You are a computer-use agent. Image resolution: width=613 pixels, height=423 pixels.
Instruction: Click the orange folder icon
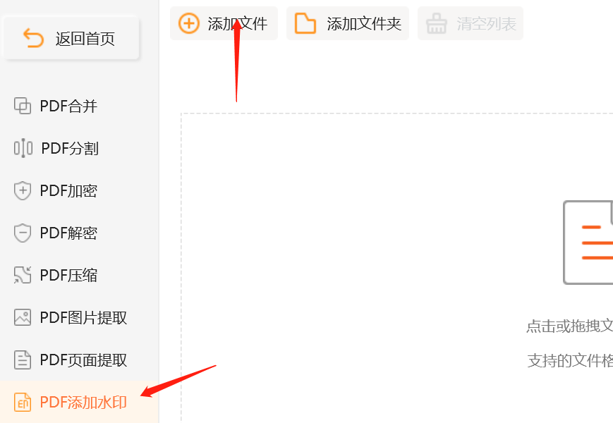[x=305, y=23]
